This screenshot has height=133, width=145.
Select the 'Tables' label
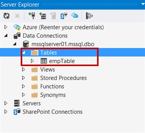[49, 53]
